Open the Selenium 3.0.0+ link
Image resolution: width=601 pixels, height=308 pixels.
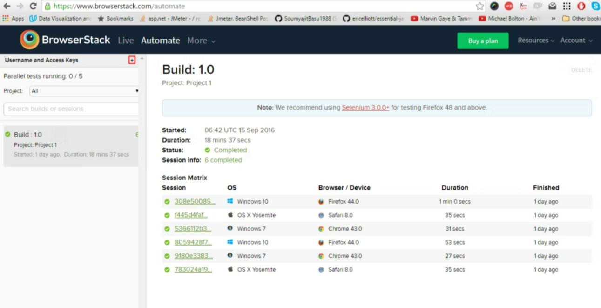click(x=365, y=108)
